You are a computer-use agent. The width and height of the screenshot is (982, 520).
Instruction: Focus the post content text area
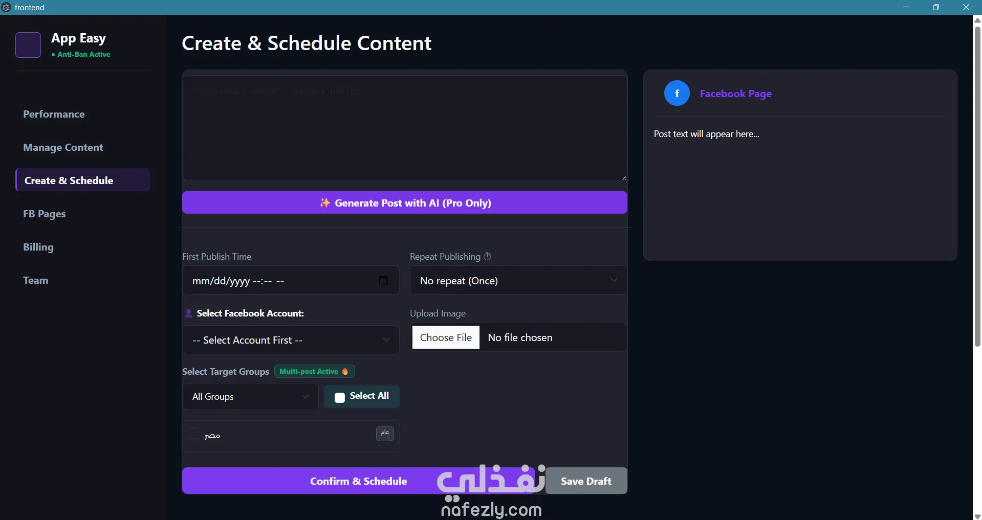pos(405,128)
